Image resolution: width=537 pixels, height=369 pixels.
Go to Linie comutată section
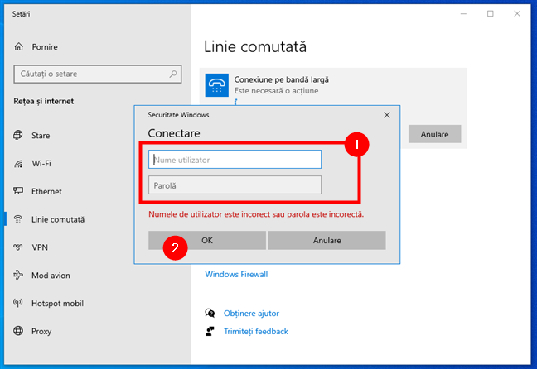point(58,219)
